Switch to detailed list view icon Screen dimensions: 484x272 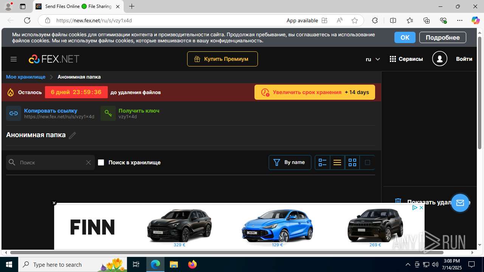(x=323, y=162)
